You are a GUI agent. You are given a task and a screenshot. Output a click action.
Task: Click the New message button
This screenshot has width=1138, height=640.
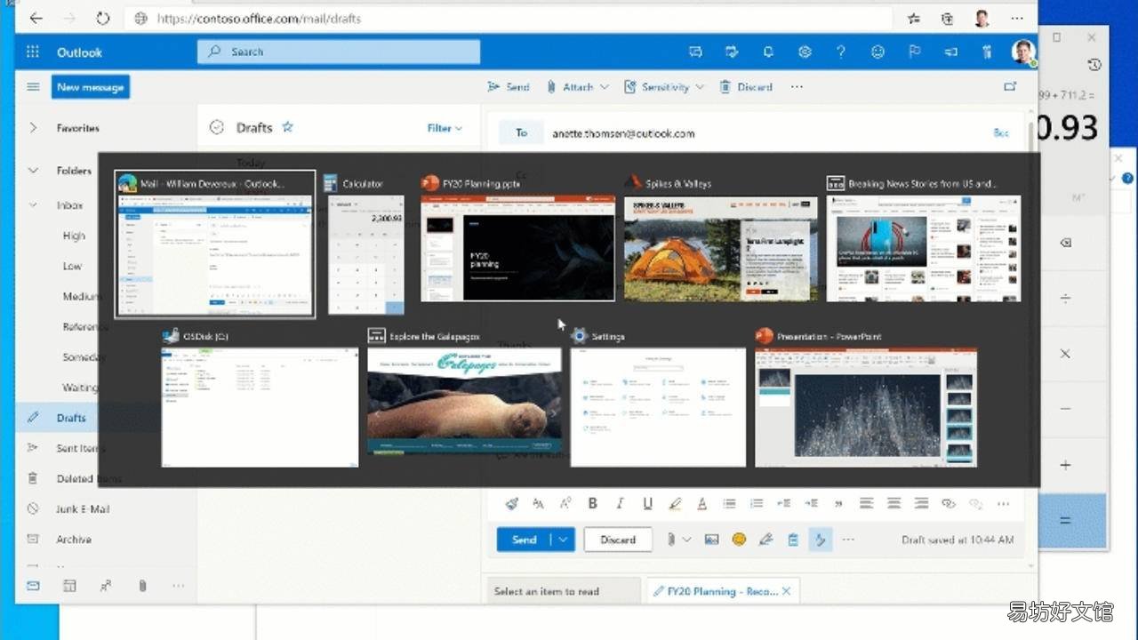tap(90, 87)
